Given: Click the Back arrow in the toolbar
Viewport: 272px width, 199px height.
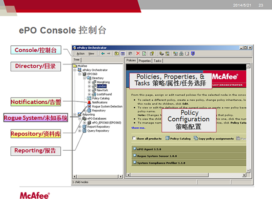Looking at the screenshot, I should [103, 54].
